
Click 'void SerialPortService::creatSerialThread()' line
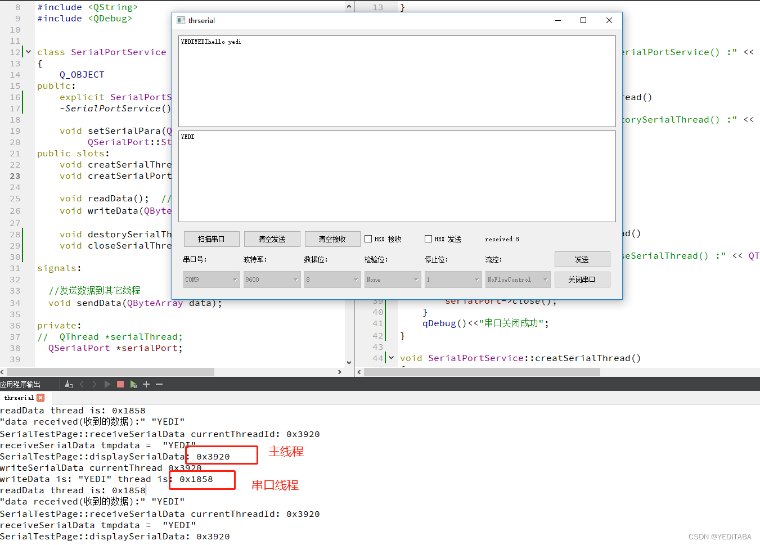(x=520, y=358)
